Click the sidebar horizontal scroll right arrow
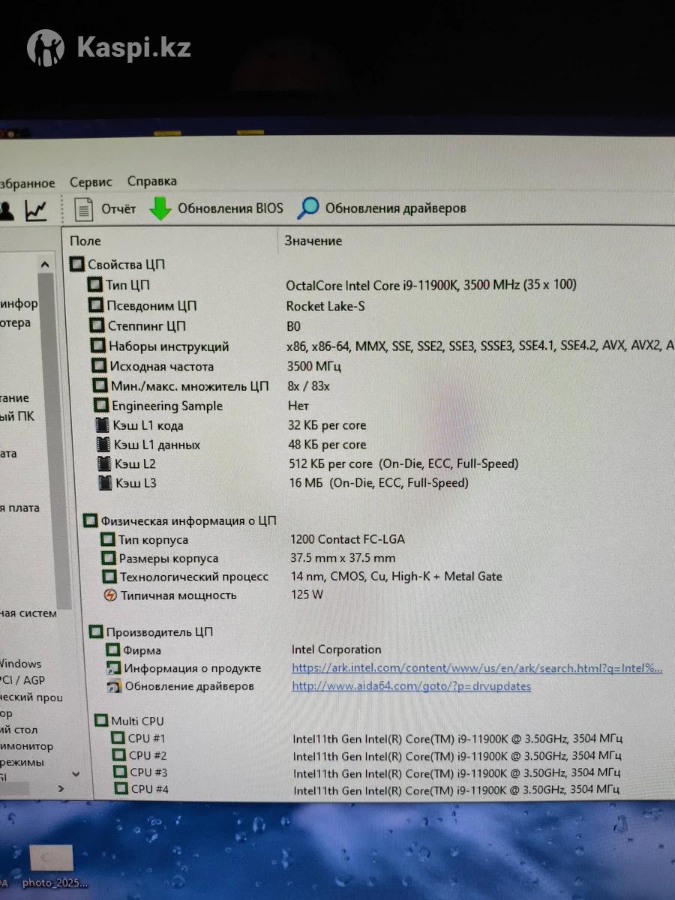This screenshot has height=900, width=675. click(61, 789)
